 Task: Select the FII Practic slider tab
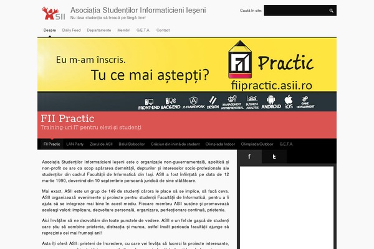[52, 144]
